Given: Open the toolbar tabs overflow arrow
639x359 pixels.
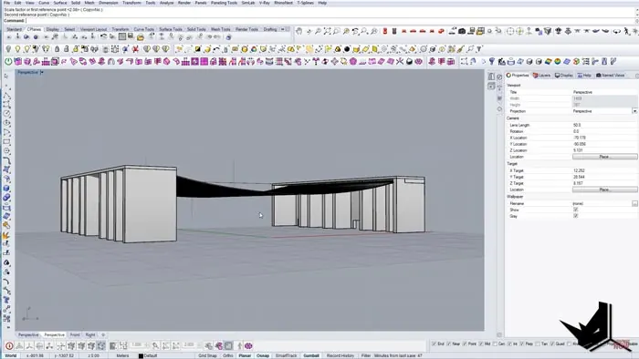Looking at the screenshot, I should pyautogui.click(x=282, y=29).
